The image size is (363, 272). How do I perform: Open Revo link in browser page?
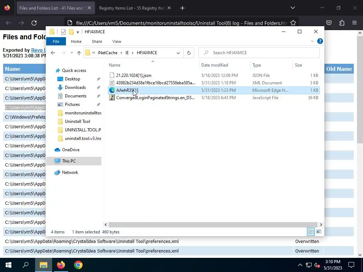coord(38,50)
